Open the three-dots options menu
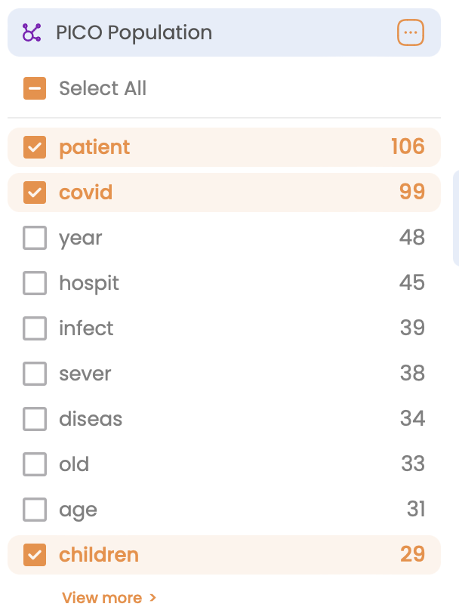Viewport: 459px width, 610px height. click(x=410, y=32)
